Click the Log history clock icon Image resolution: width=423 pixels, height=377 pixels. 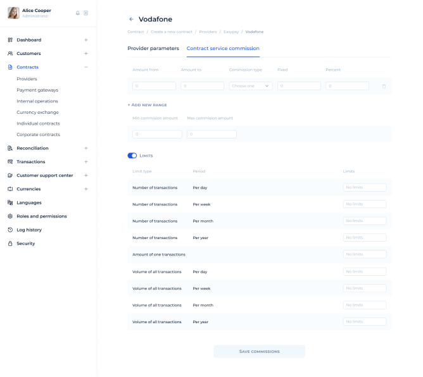10,230
